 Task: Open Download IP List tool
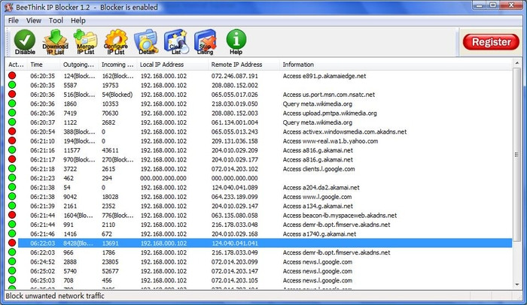coord(55,42)
